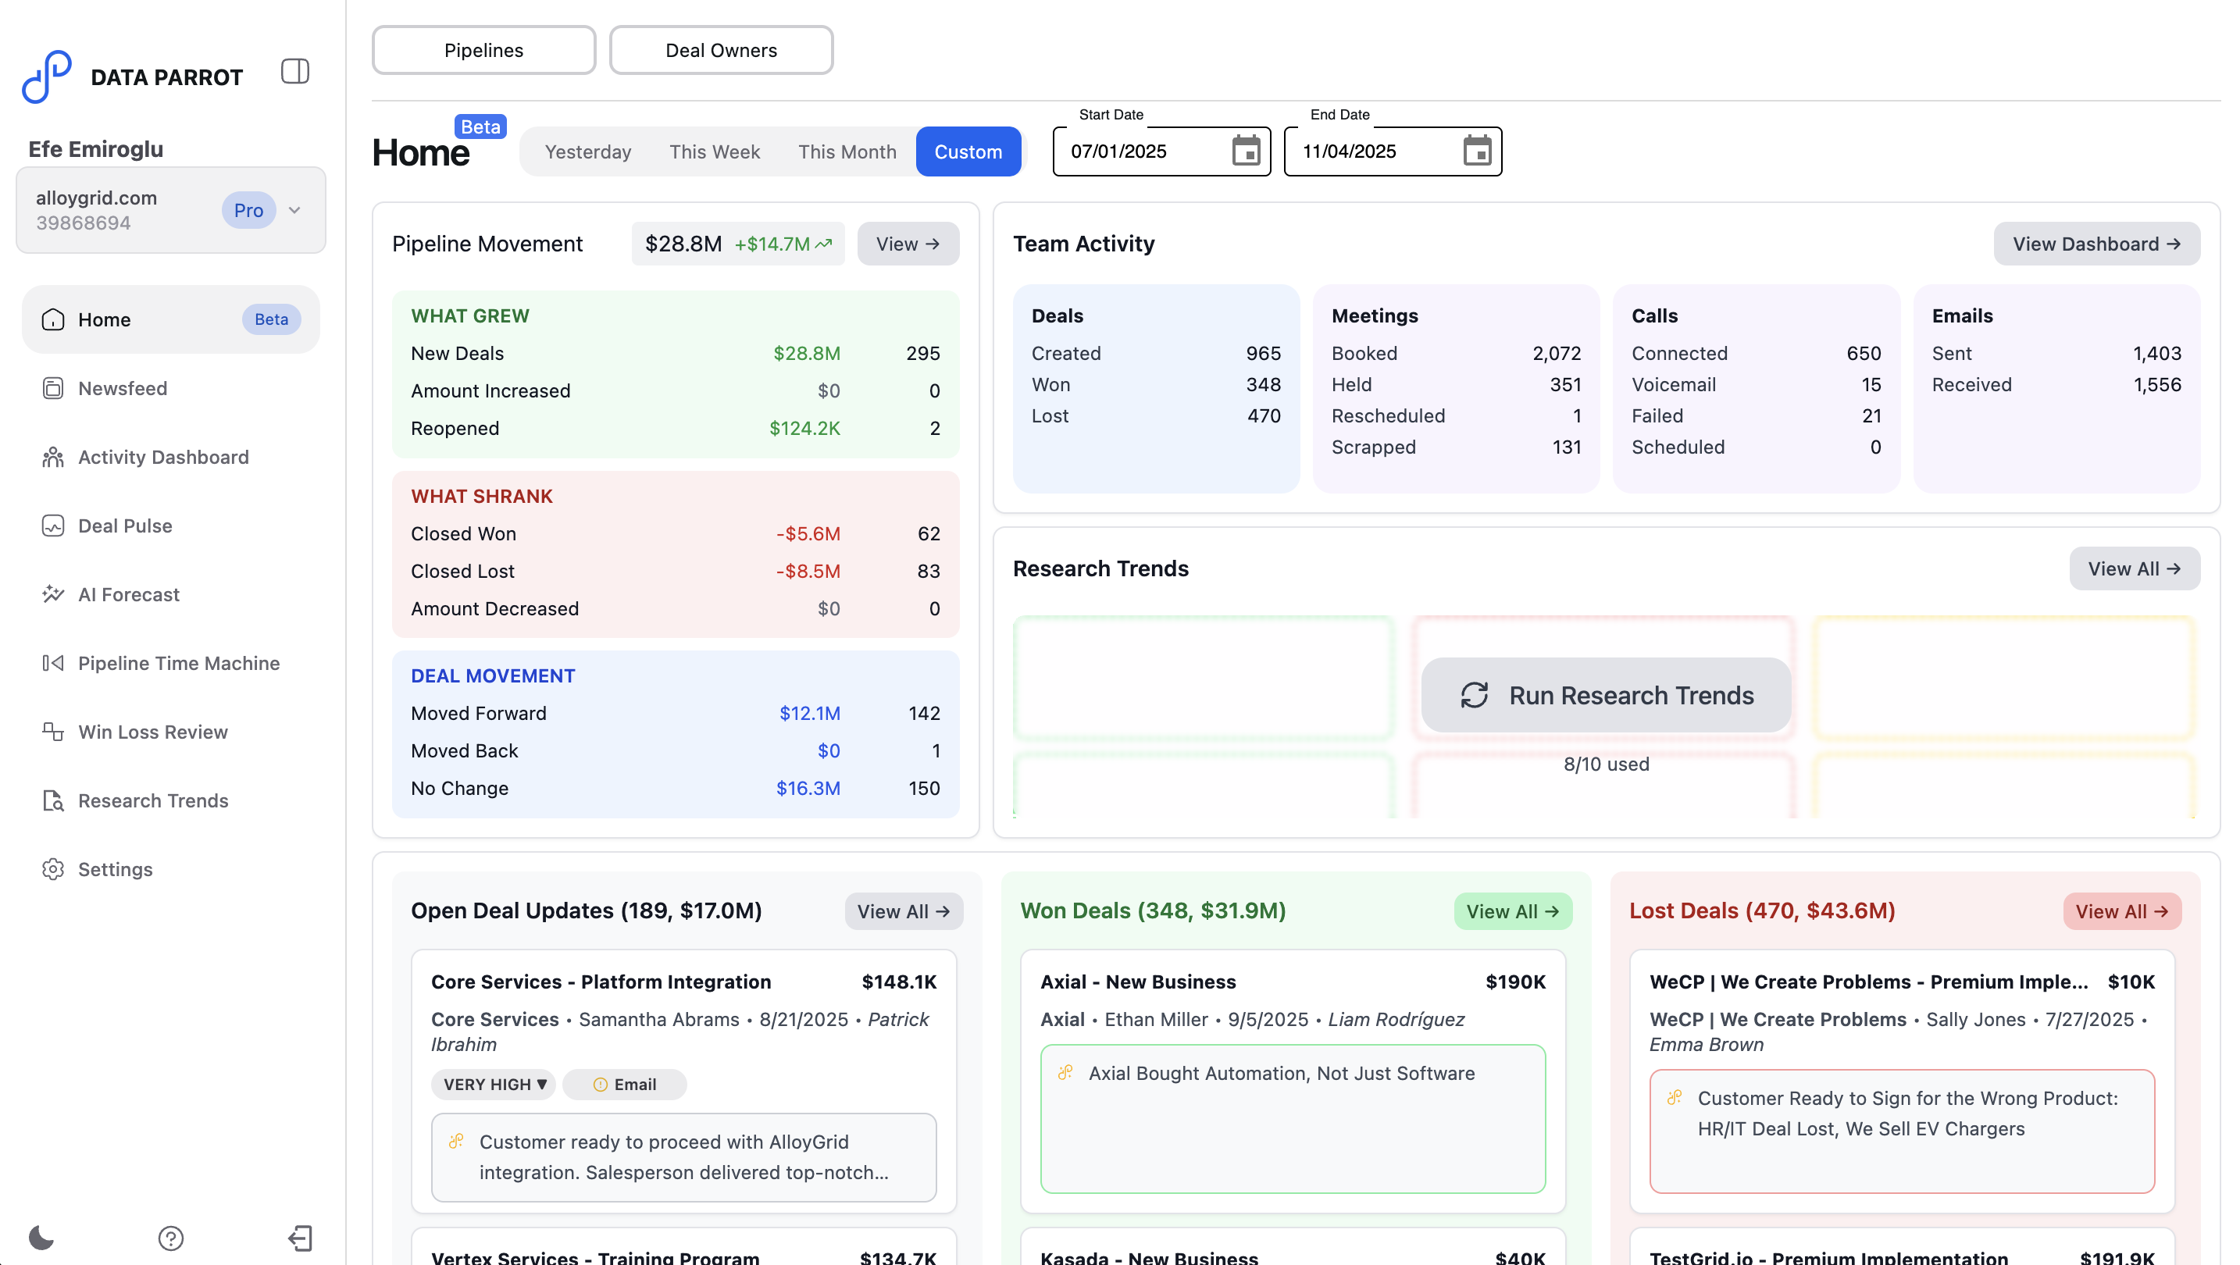Click the Run Research Trends button
The height and width of the screenshot is (1265, 2240).
click(1605, 695)
